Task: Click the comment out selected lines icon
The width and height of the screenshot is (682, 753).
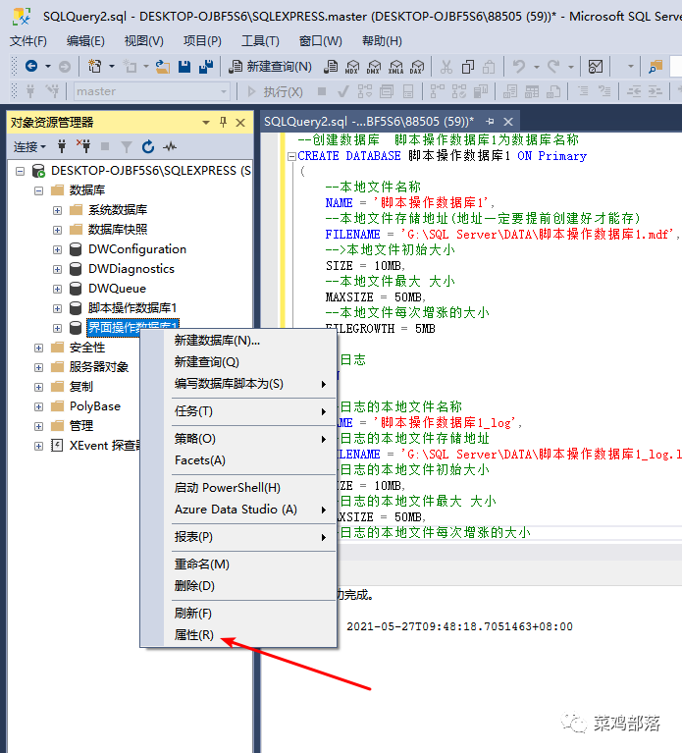Action: (x=583, y=91)
